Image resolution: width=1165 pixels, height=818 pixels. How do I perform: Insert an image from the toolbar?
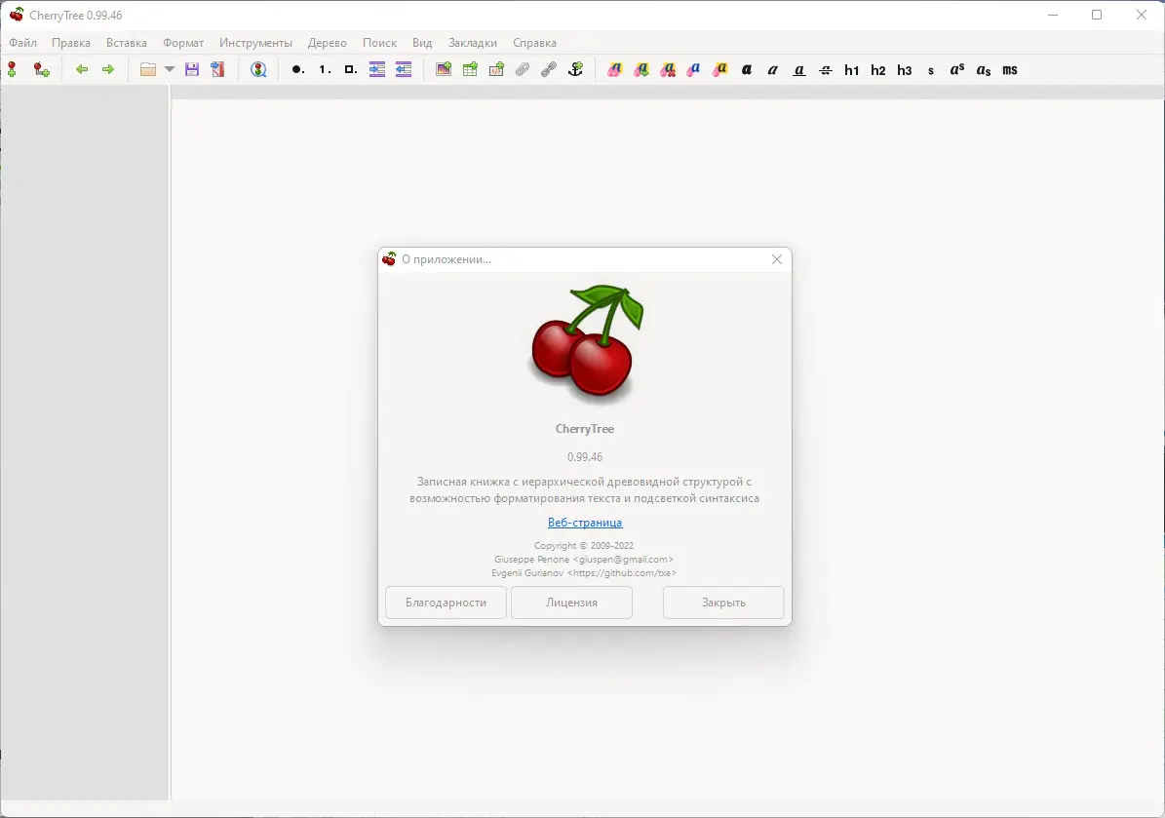point(444,70)
